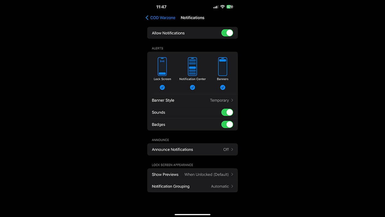Tap the home indicator bar
Image resolution: width=385 pixels, height=217 pixels.
(x=193, y=214)
